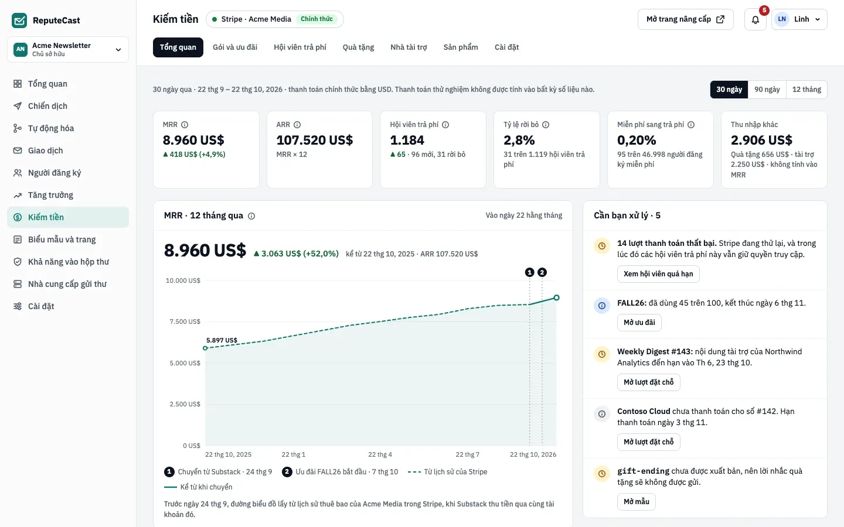844x527 pixels.
Task: Click the chart endpoint dot at 22 thg 10, 2026
Action: [556, 297]
